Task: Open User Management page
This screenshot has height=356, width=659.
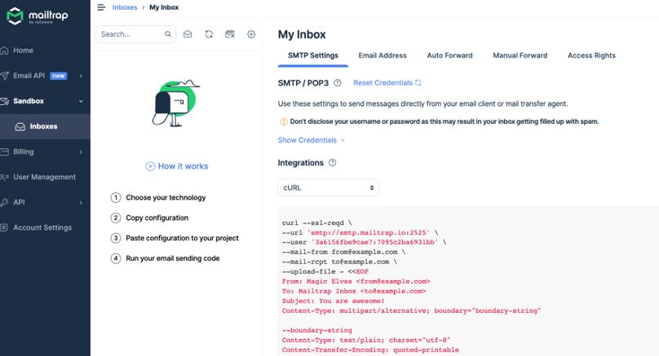Action: (x=45, y=177)
